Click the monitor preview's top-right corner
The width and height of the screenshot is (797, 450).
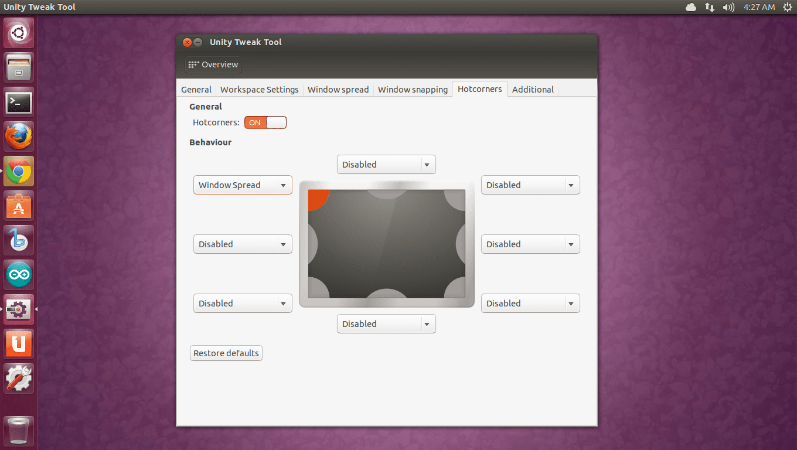(x=456, y=199)
